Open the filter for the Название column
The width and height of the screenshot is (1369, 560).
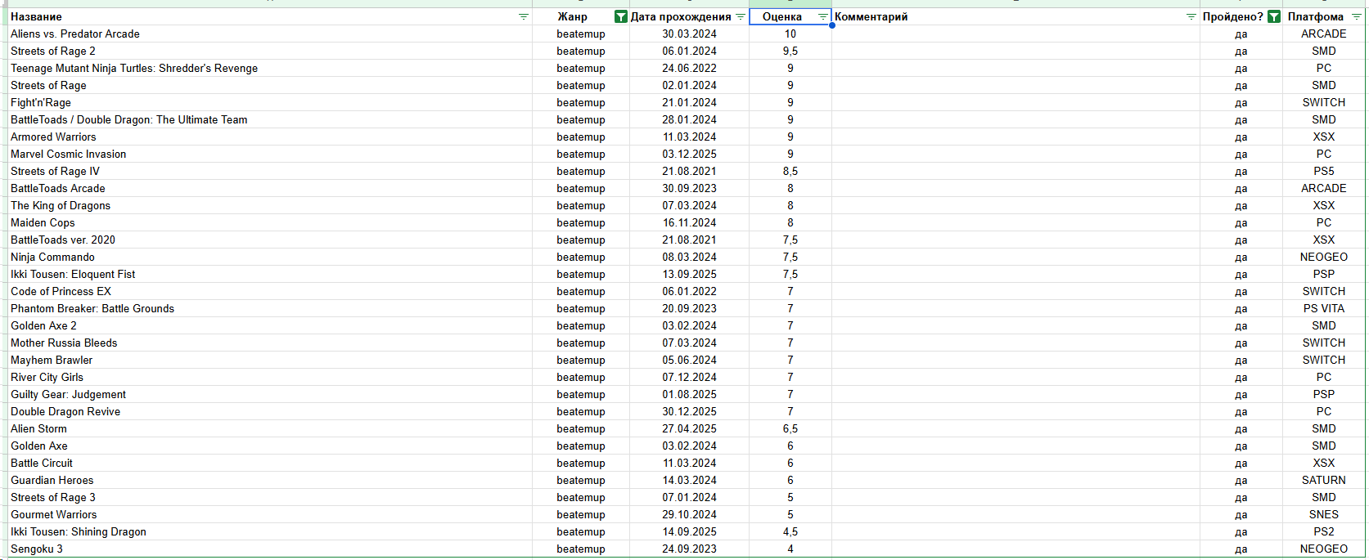tap(524, 16)
